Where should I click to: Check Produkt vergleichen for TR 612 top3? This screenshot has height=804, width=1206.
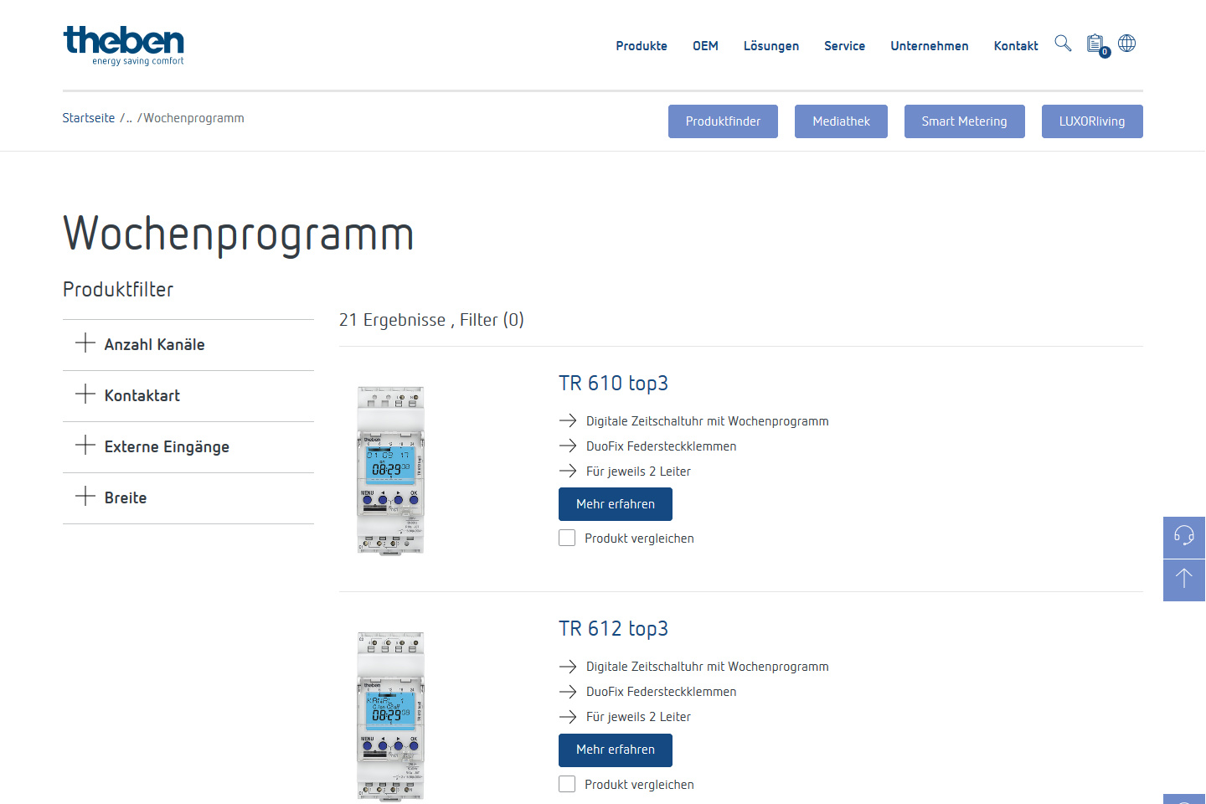pos(567,784)
